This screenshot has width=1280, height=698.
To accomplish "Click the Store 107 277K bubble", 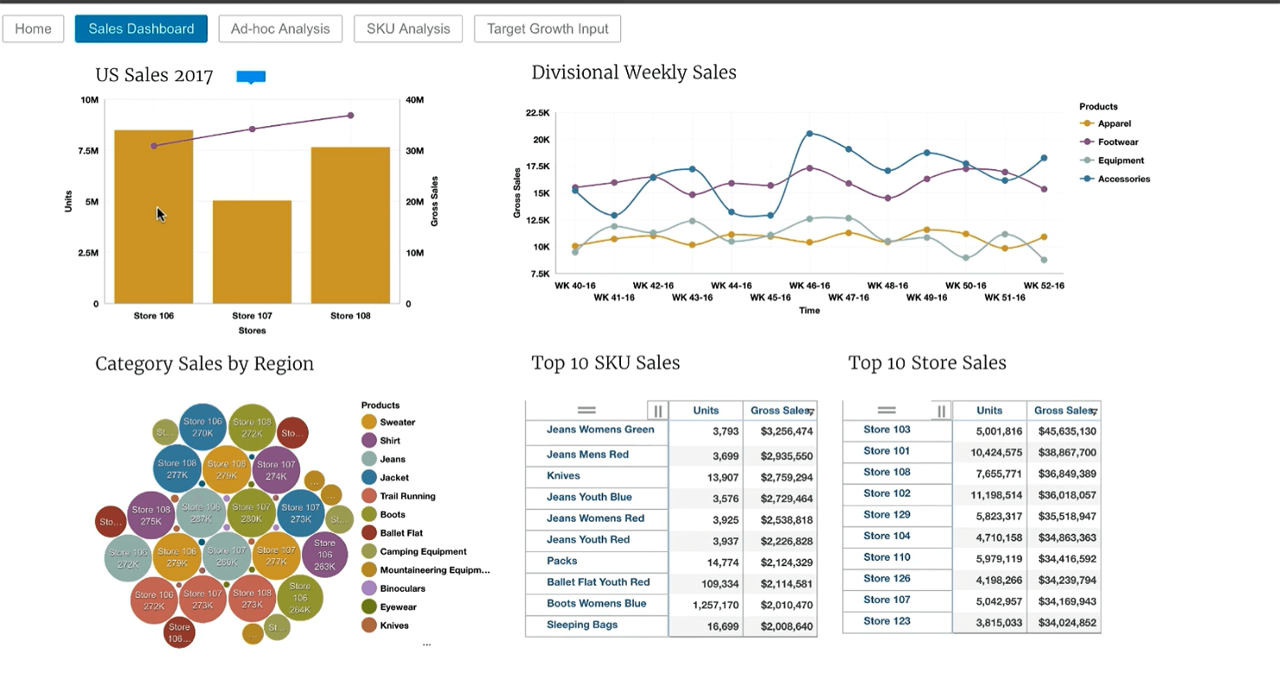I will 276,555.
